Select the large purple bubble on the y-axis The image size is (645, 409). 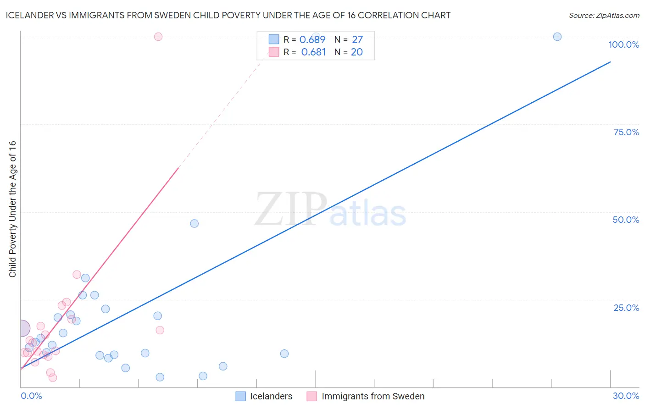(x=21, y=328)
